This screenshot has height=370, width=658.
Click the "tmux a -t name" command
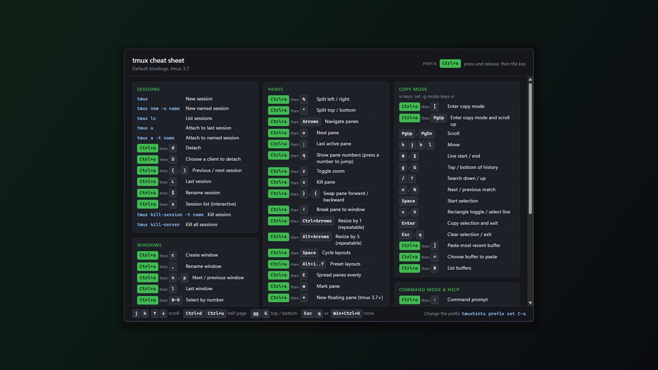(x=156, y=138)
